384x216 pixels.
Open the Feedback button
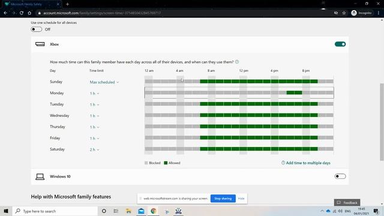click(x=347, y=203)
